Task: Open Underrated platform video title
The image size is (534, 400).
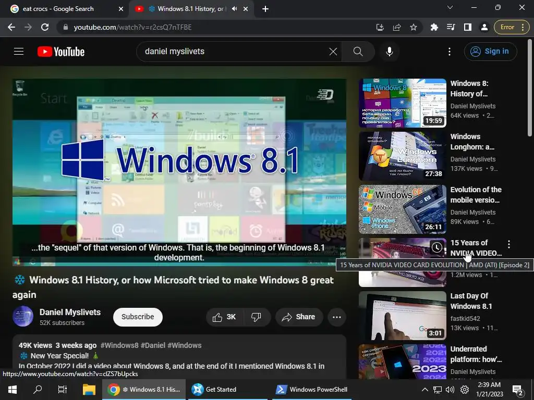Action: tap(476, 354)
